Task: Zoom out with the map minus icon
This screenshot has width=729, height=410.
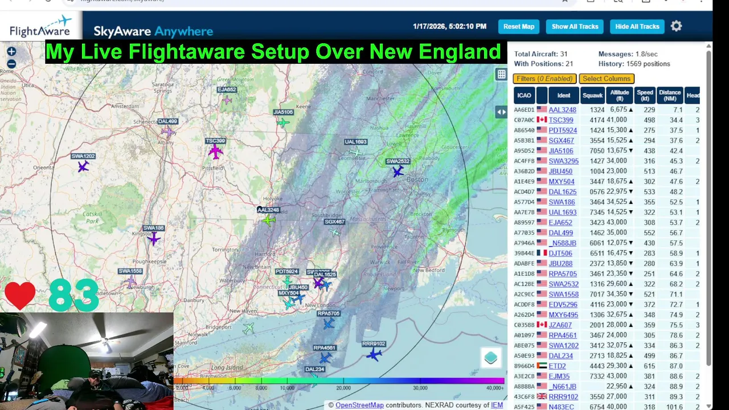Action: [x=11, y=64]
